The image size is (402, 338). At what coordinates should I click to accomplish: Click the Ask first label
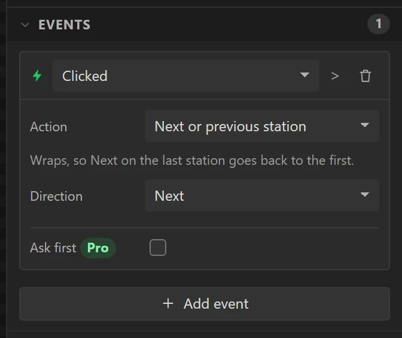coord(53,248)
